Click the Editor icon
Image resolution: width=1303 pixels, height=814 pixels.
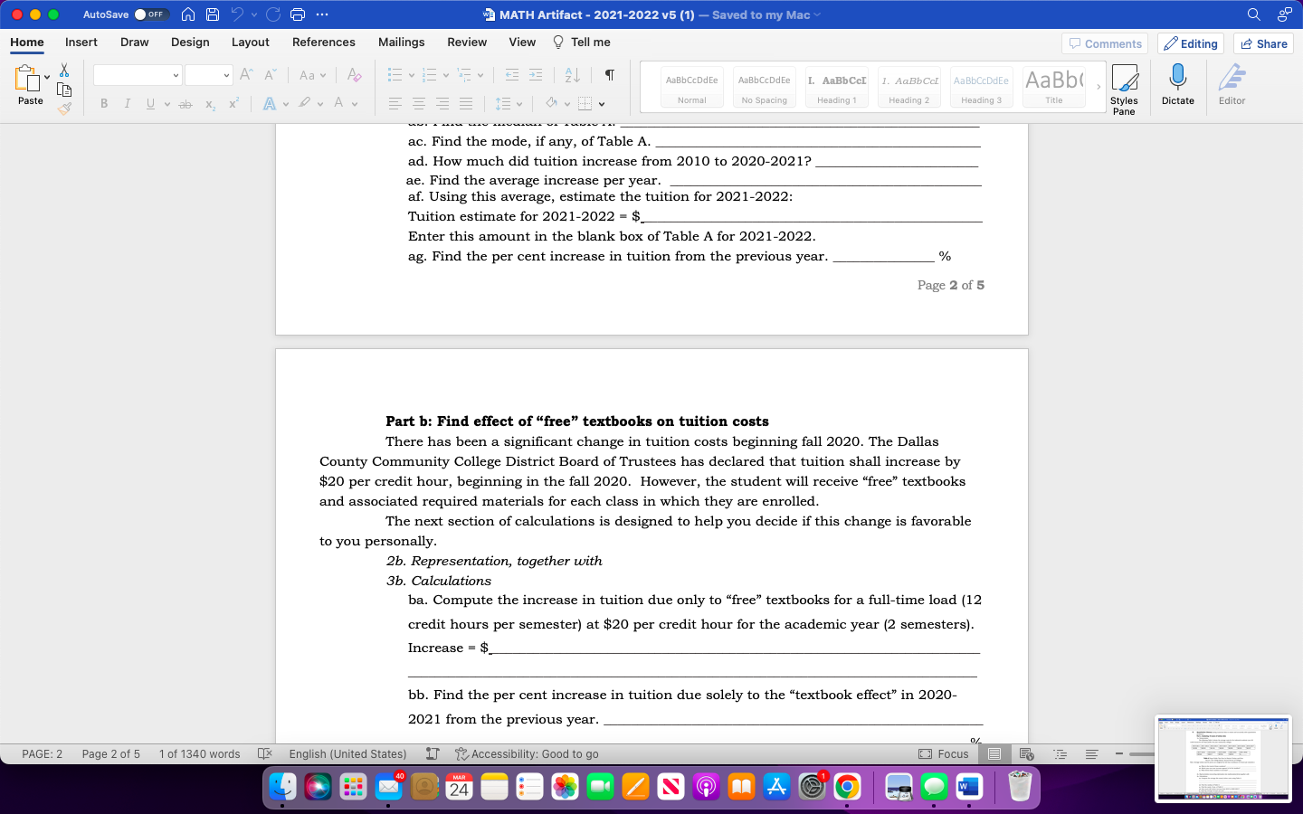click(1232, 81)
